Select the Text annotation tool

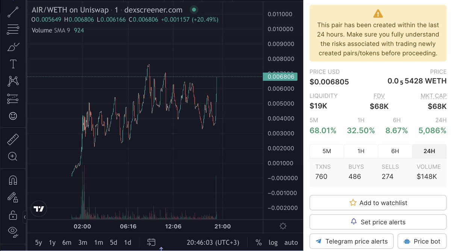pos(13,64)
